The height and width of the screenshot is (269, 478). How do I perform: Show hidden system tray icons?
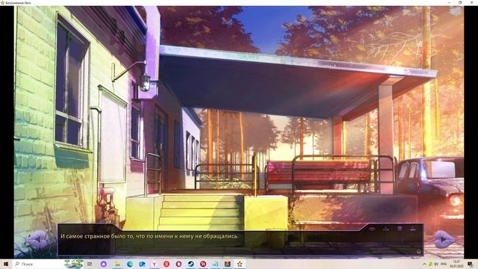click(424, 264)
